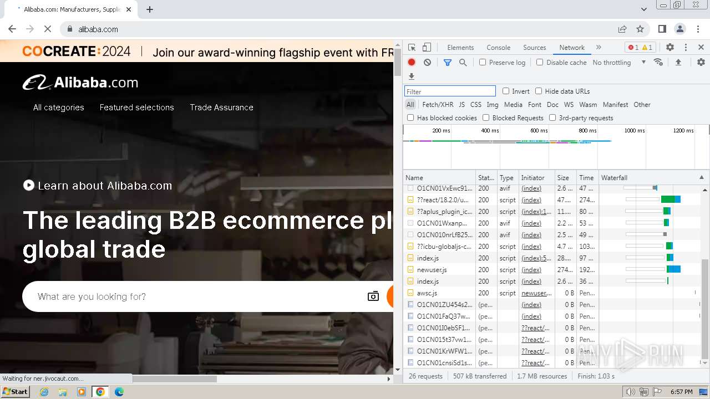710x399 pixels.
Task: Filter requests by Img type
Action: click(x=493, y=105)
